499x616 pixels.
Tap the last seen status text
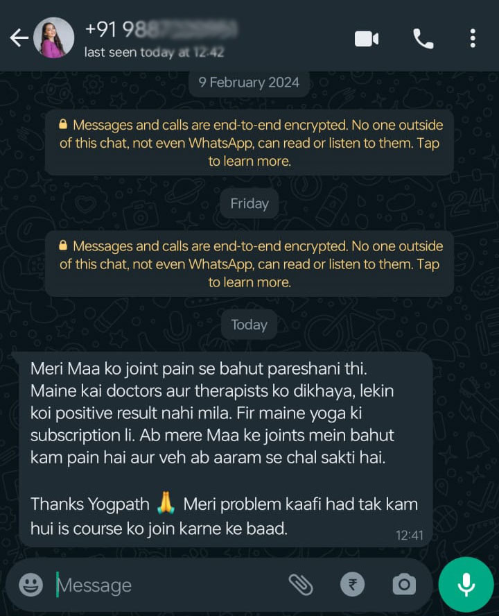[x=155, y=52]
